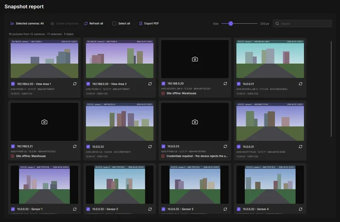
Task: Click the camera icon beside Selected cameras
Action: (12, 24)
